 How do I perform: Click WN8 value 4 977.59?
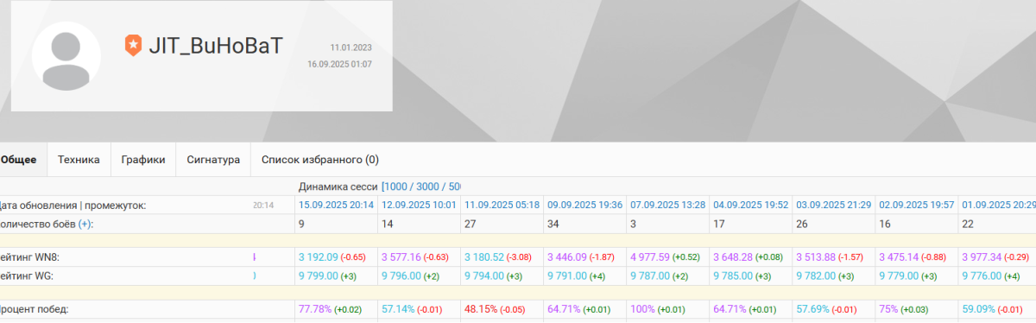(x=649, y=257)
